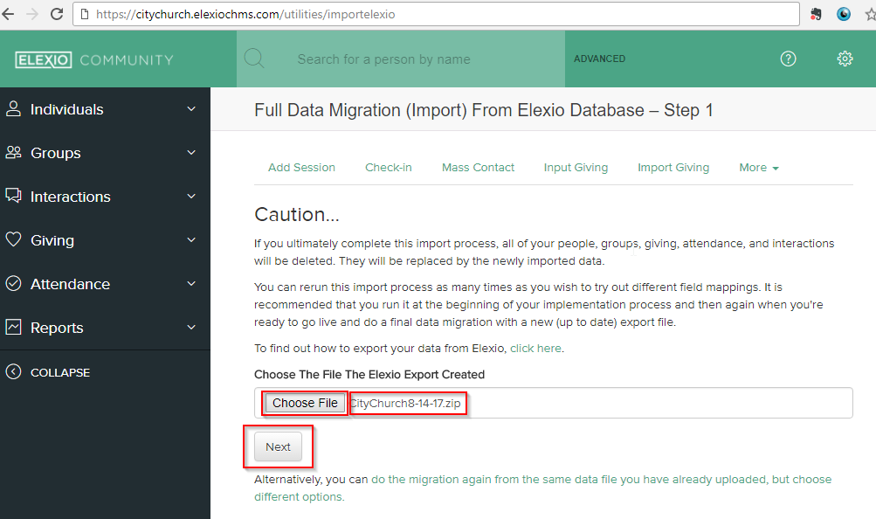Click the Choose File button
The image size is (876, 519).
305,403
